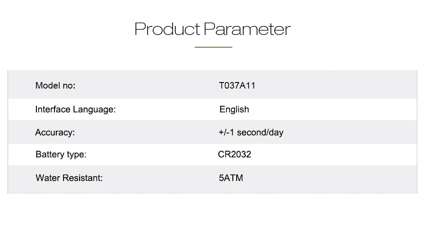The width and height of the screenshot is (424, 235).
Task: Click the green divider line under the heading
Action: coord(213,47)
